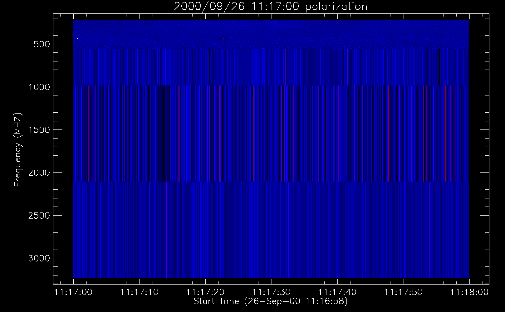Select the 2500 frequency tick label
The height and width of the screenshot is (312, 505).
click(39, 216)
